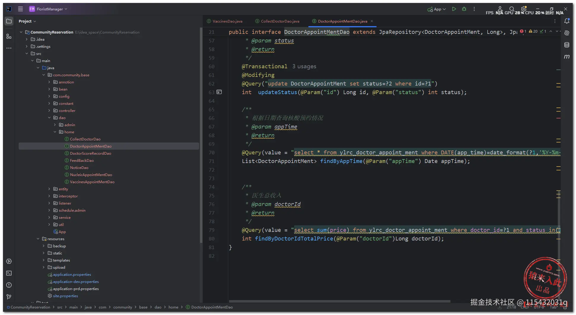This screenshot has height=315, width=576.
Task: Expand the admin package
Action: click(55, 125)
